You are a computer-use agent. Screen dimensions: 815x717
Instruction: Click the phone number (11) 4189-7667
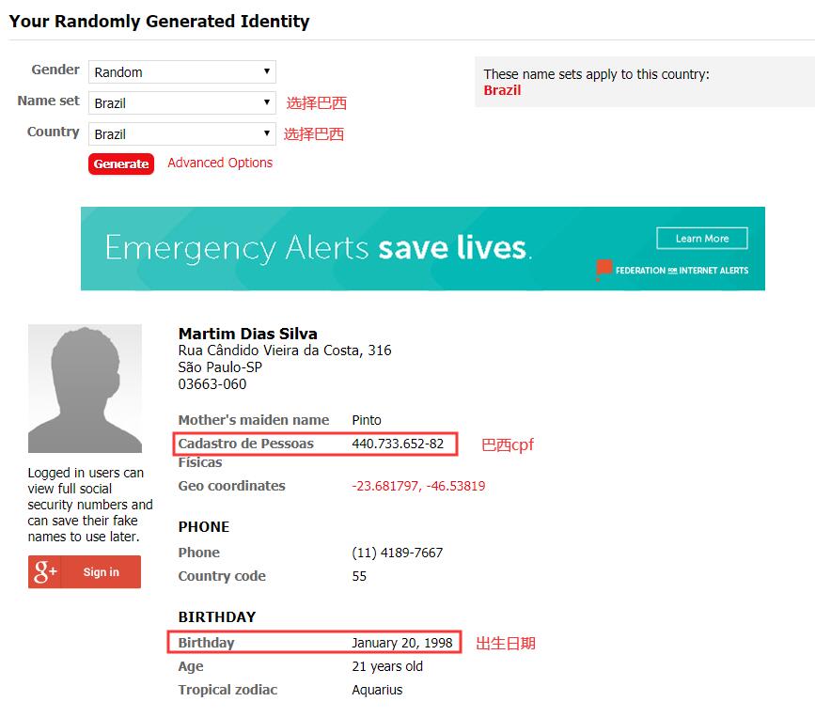coord(397,553)
